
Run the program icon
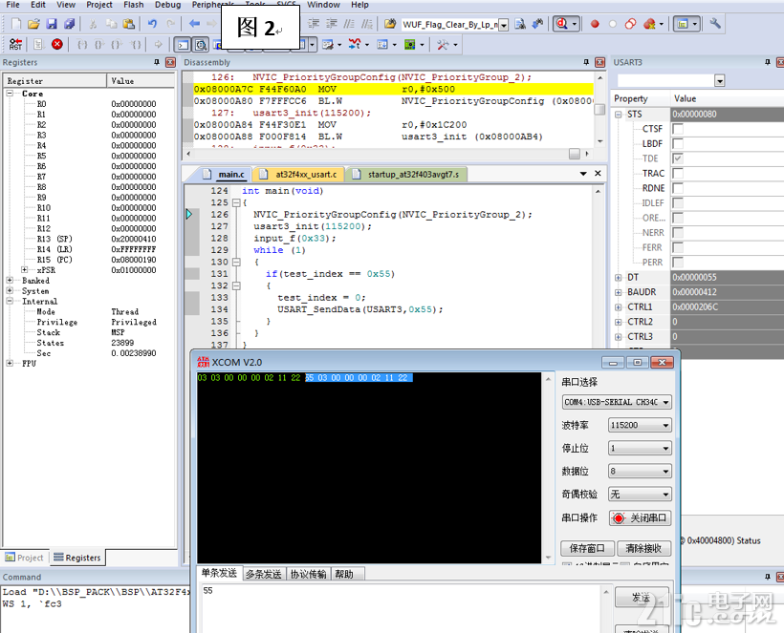click(38, 45)
